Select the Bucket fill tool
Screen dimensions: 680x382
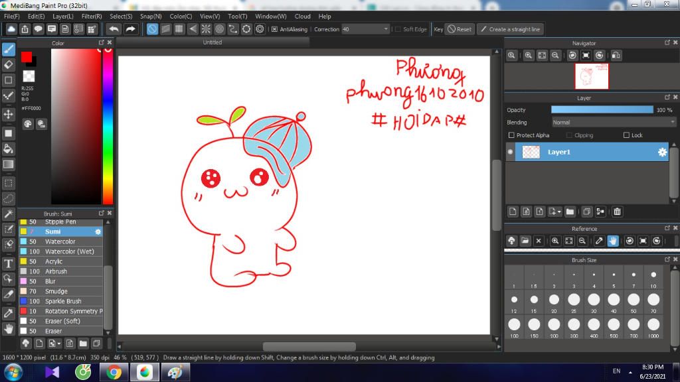[x=8, y=149]
